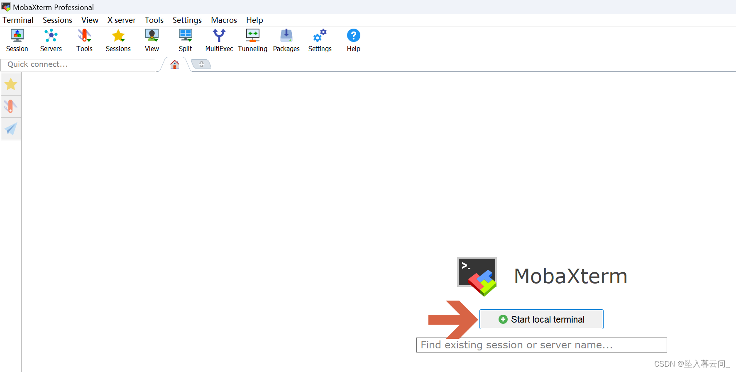Screen dimensions: 736x372
Task: Open the Help menu
Action: coord(254,20)
